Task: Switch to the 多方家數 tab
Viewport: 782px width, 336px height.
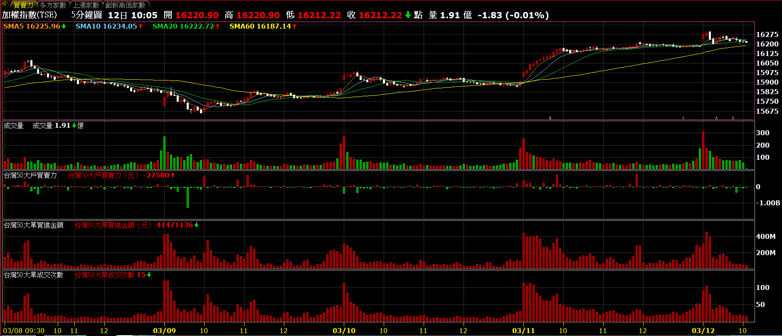Action: coord(53,5)
